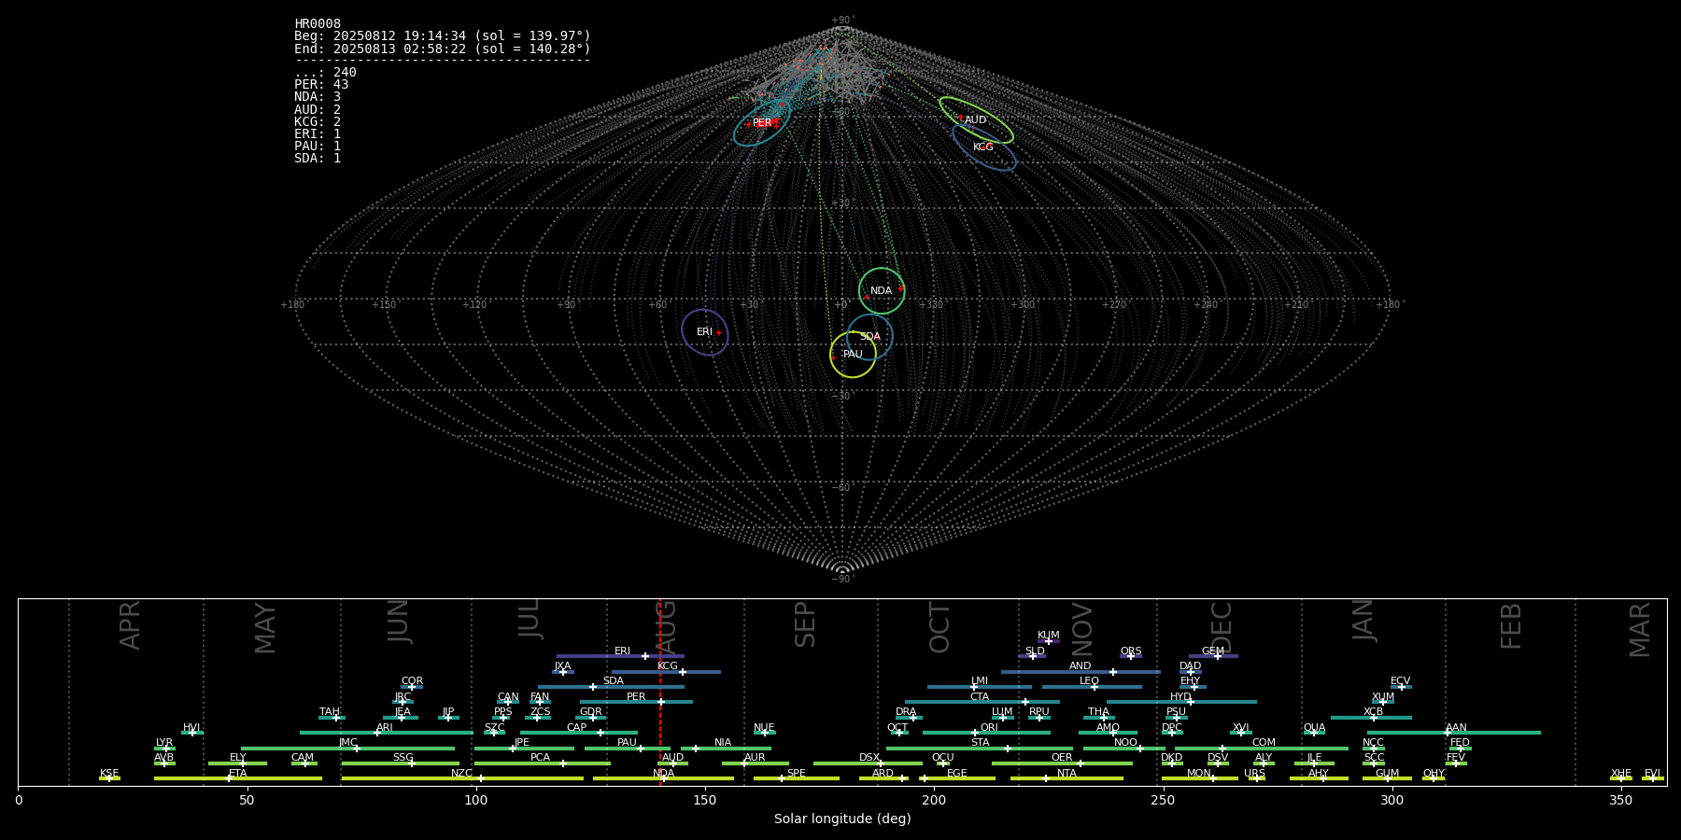Click the ECV shower bar in timeline
This screenshot has width=1681, height=840.
point(1401,687)
